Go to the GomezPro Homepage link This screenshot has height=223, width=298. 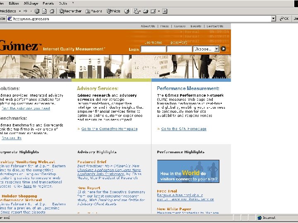(x=109, y=129)
